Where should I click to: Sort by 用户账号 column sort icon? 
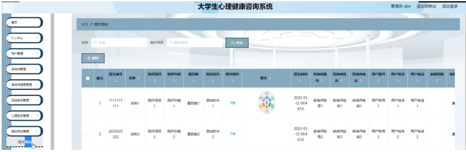tap(378, 81)
